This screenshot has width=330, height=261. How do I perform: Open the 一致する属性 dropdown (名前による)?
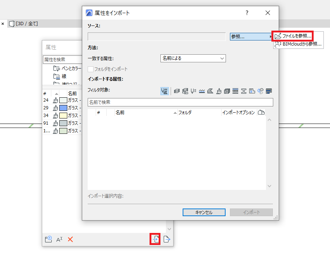[x=193, y=58]
